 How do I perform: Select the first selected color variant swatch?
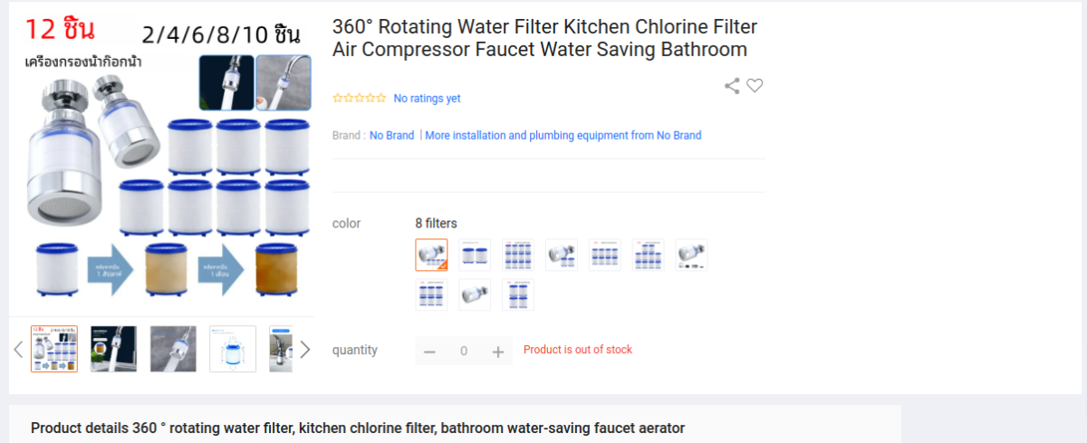431,255
